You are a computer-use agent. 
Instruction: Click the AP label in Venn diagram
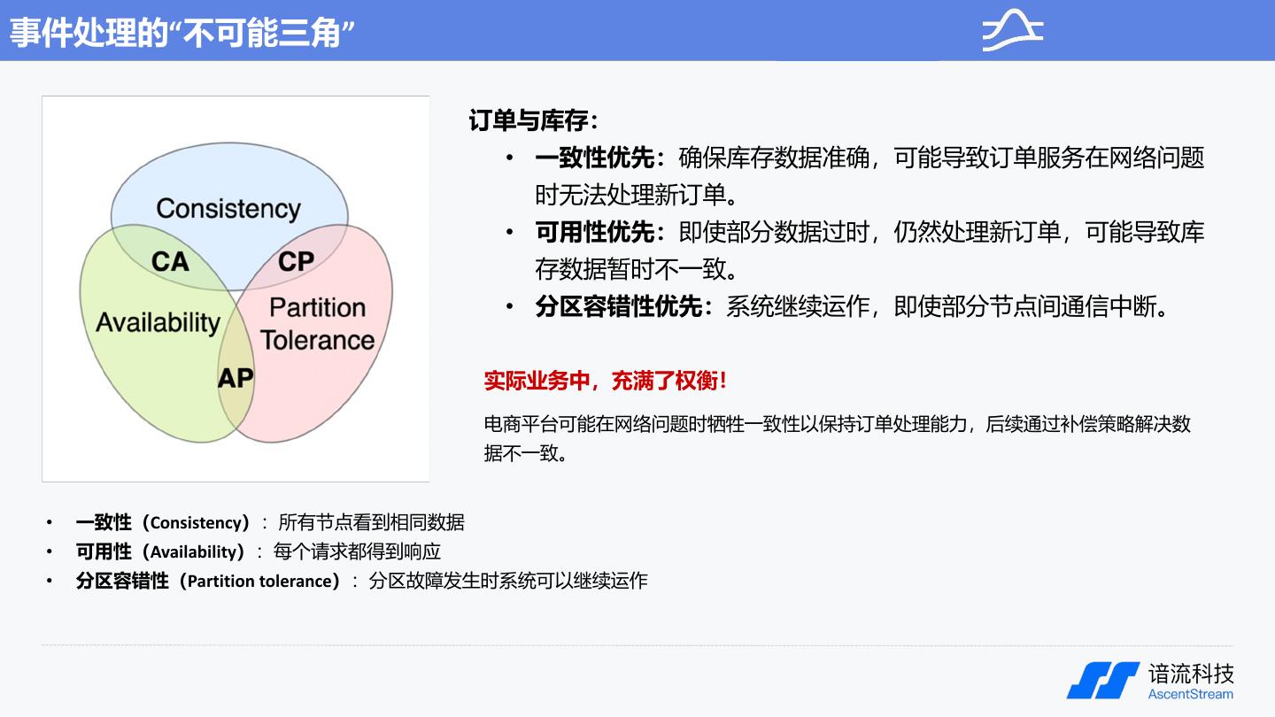(236, 378)
